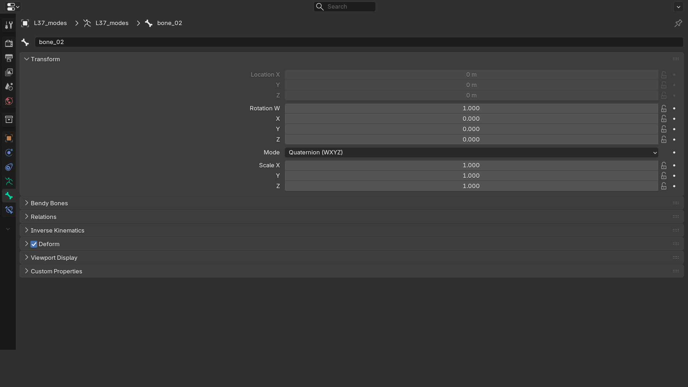The image size is (688, 387).
Task: Select the Bone properties tab
Action: (9, 195)
